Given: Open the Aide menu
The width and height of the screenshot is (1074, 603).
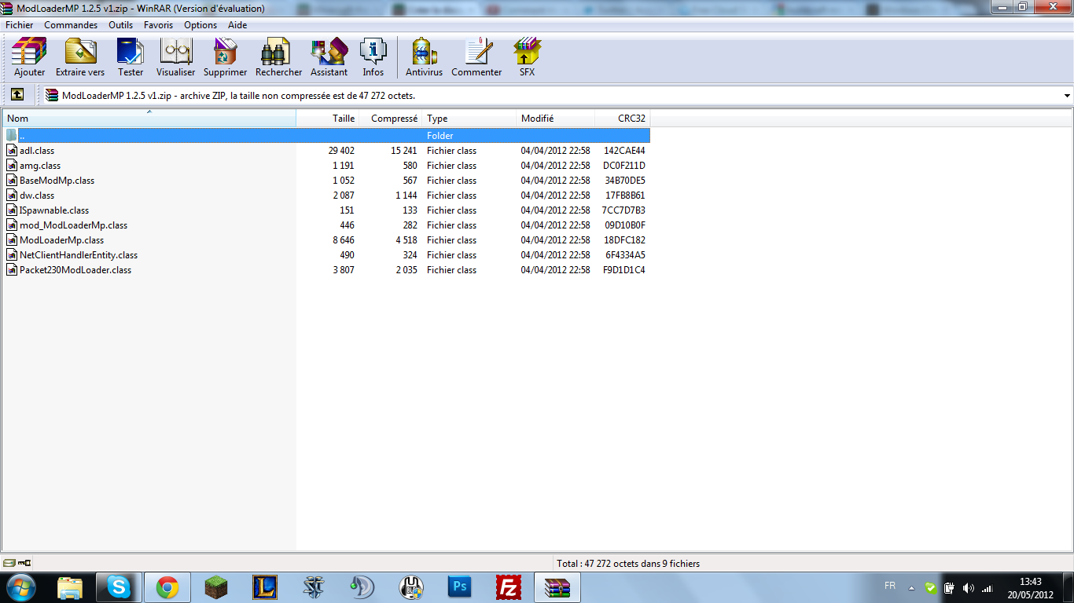Looking at the screenshot, I should [237, 25].
